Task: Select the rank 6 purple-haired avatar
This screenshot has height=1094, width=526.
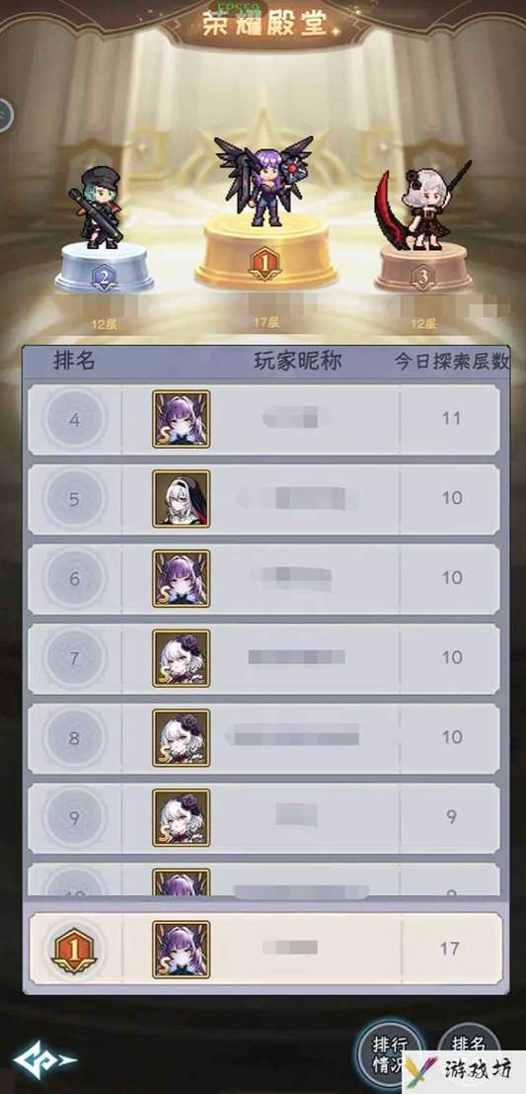Action: click(x=182, y=578)
